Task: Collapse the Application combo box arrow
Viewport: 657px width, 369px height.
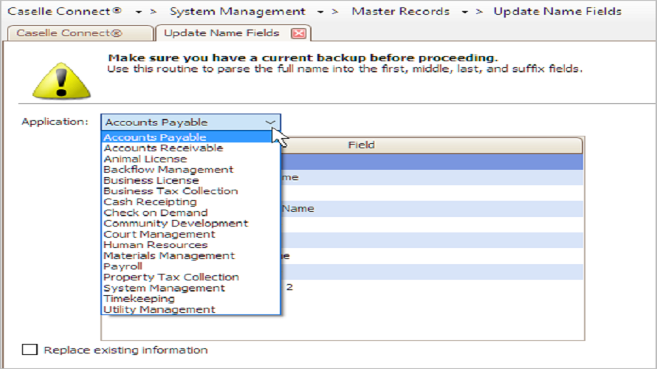Action: [271, 123]
